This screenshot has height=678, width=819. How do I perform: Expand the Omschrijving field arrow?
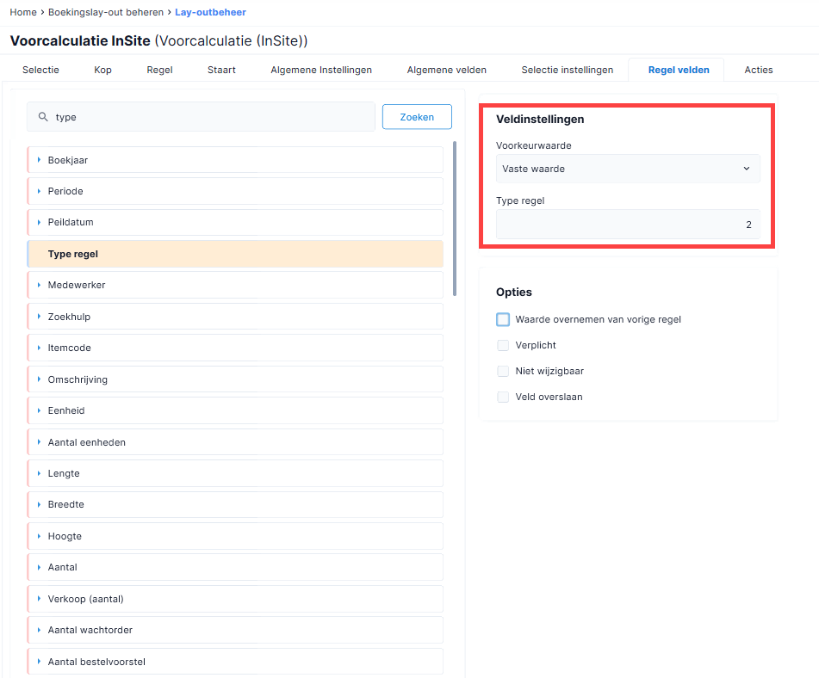tap(39, 379)
